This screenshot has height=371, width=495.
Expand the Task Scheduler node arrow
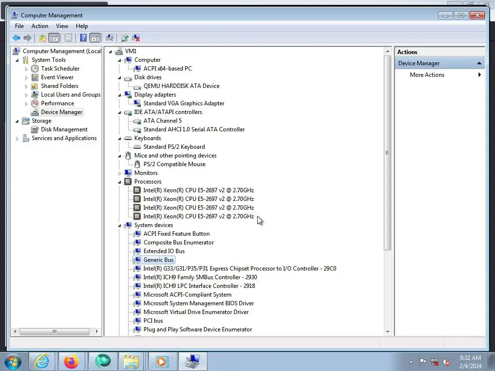click(x=26, y=69)
